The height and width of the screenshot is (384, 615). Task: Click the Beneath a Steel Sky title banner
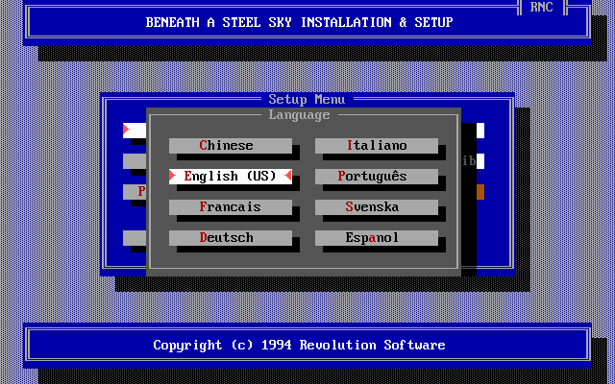299,22
